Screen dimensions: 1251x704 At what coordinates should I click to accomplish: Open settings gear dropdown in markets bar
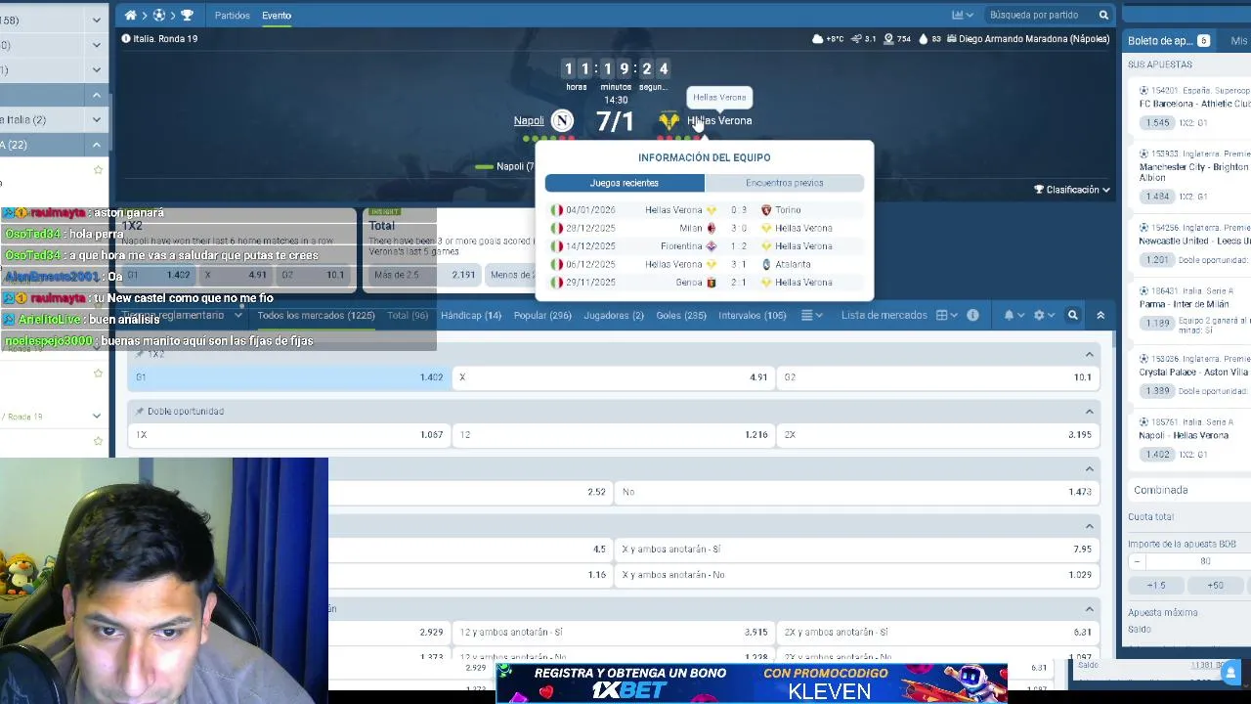point(1044,316)
